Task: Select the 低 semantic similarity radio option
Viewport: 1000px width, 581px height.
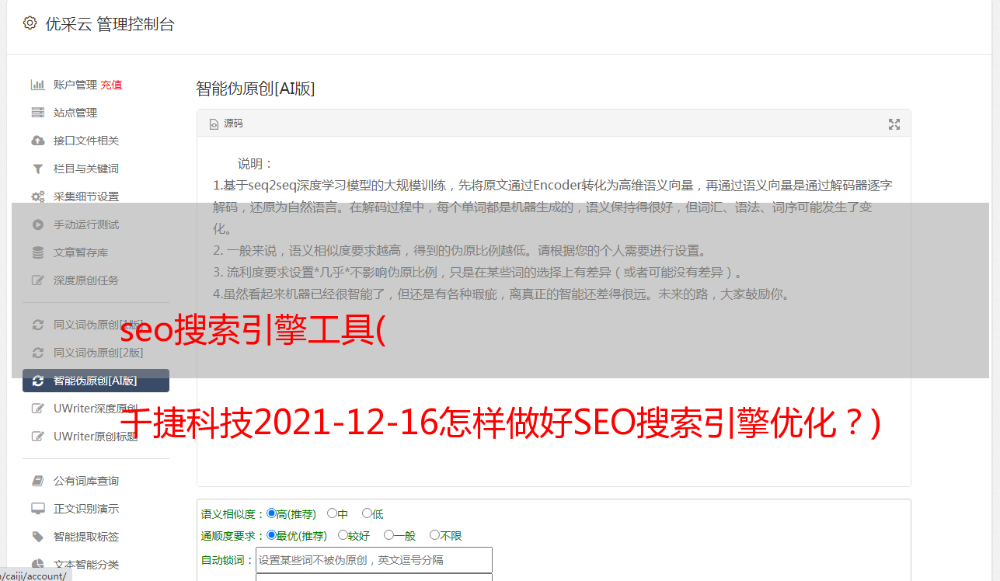Action: 367,513
